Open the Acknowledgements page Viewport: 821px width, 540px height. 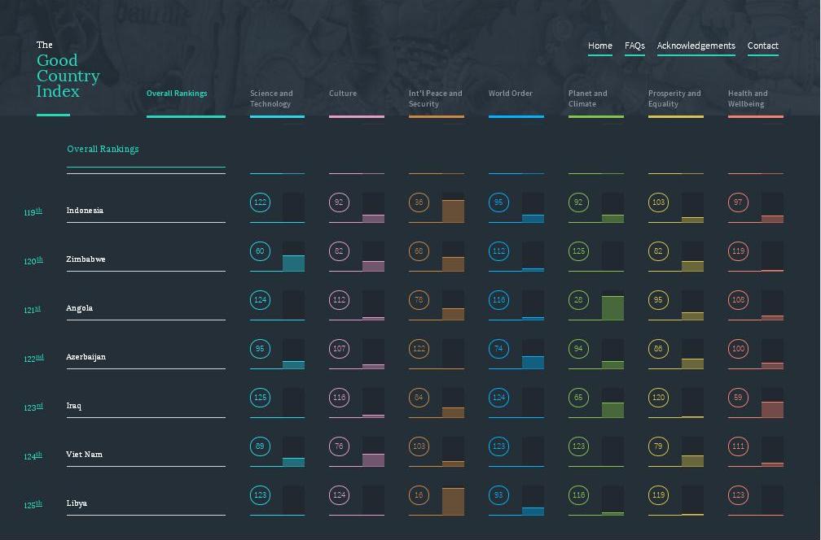point(696,46)
